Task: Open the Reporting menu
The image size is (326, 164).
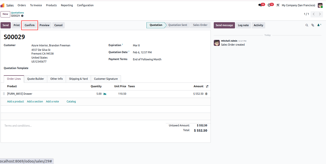Action: 67,5
